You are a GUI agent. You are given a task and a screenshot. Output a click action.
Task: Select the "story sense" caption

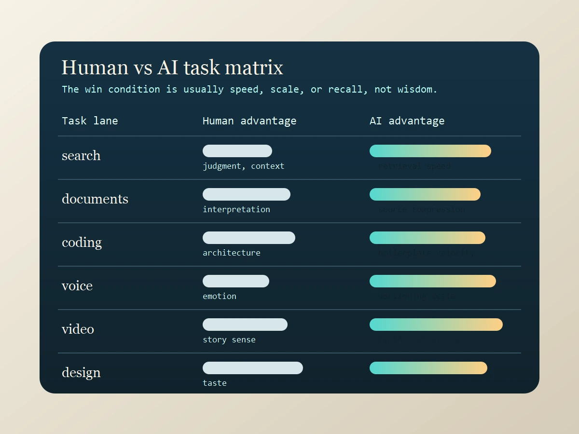(229, 339)
